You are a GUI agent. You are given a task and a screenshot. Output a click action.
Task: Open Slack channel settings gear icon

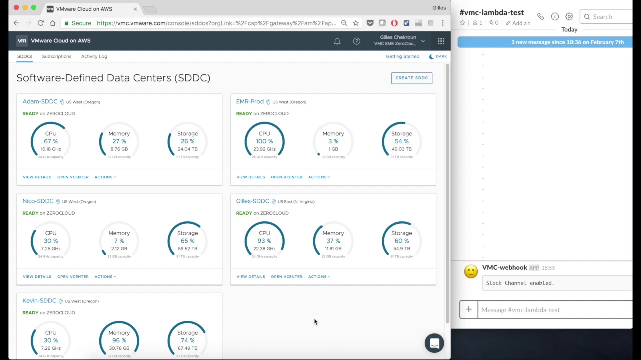[569, 17]
